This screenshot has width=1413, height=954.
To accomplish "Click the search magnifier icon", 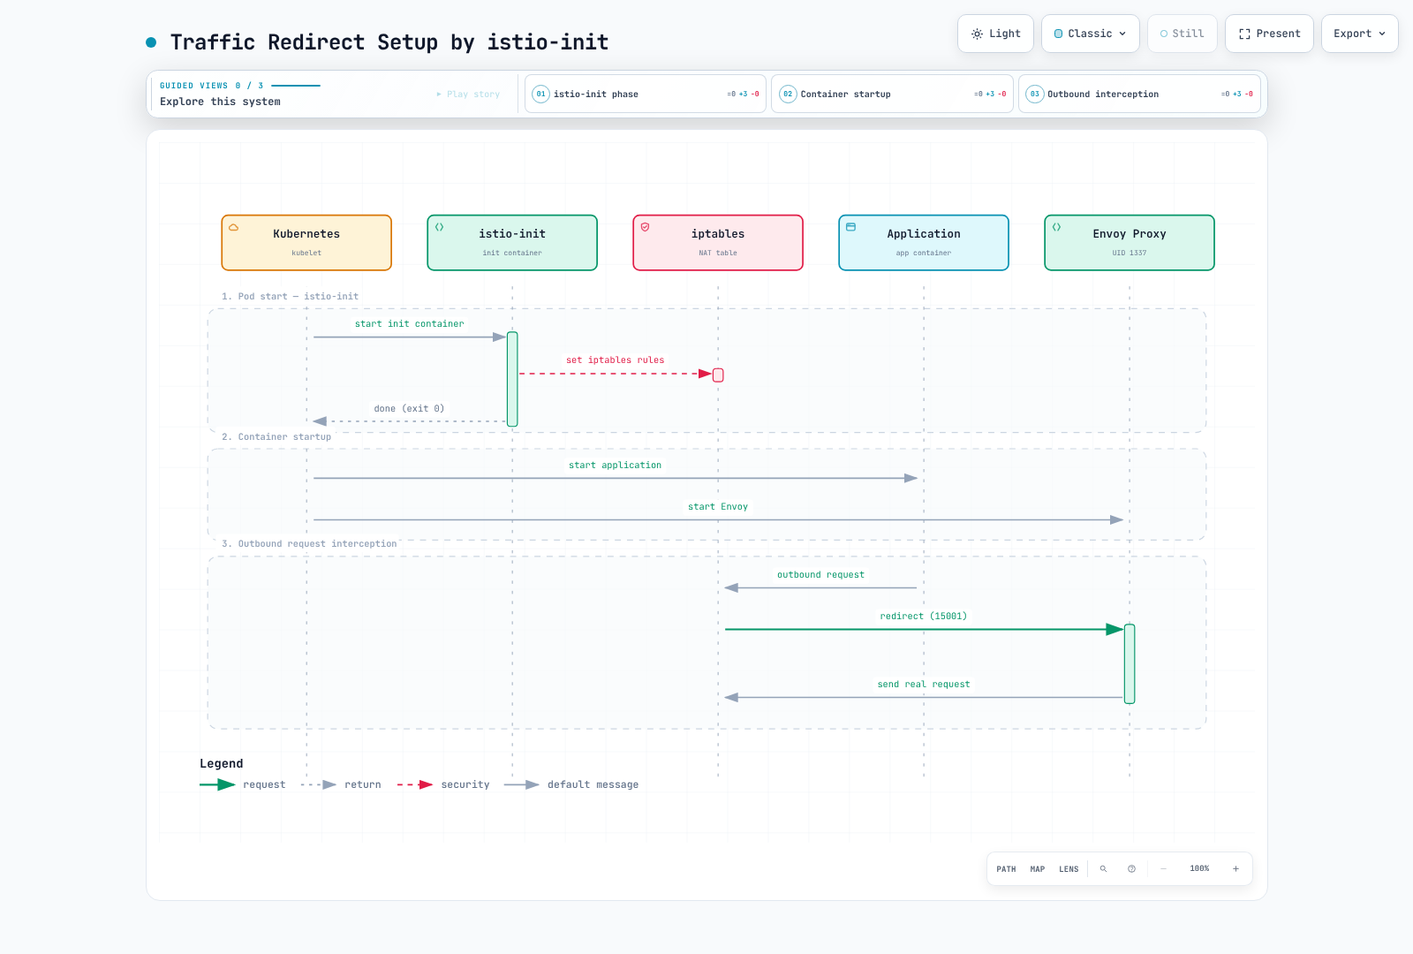I will [1103, 869].
